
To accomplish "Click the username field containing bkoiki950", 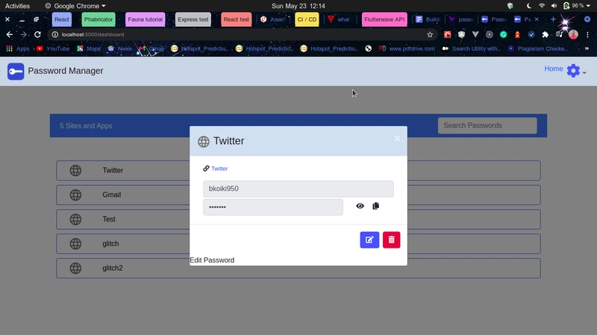I will coord(298,189).
